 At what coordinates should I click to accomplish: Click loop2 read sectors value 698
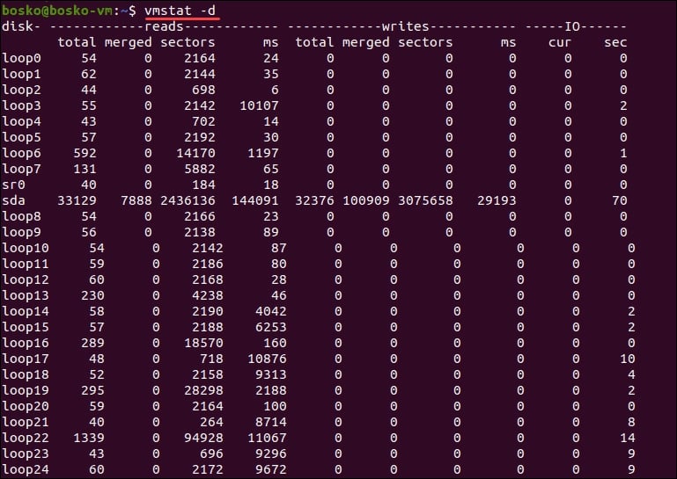203,90
